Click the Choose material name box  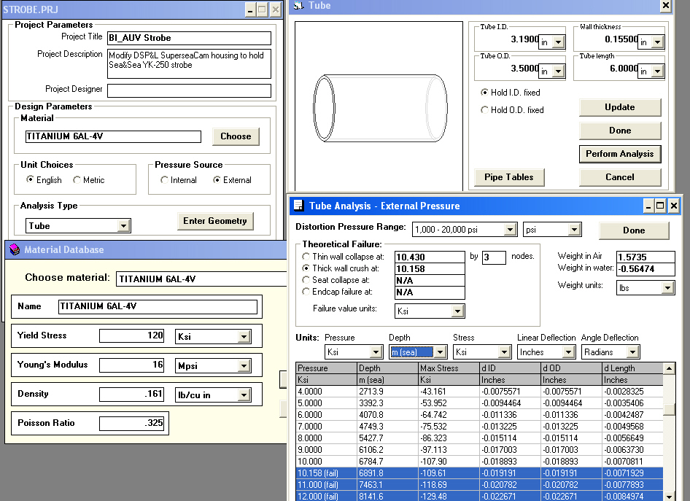tap(201, 279)
